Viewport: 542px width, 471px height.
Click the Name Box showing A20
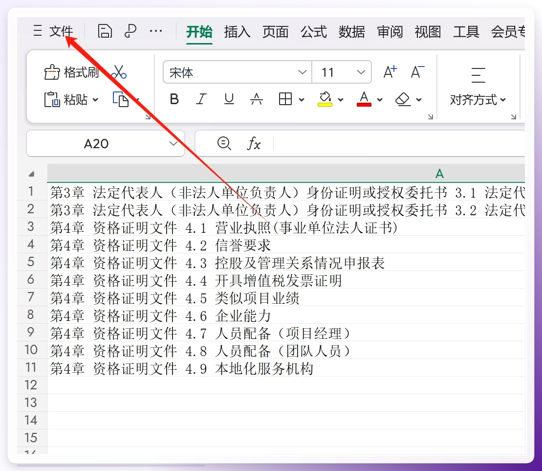coord(96,143)
